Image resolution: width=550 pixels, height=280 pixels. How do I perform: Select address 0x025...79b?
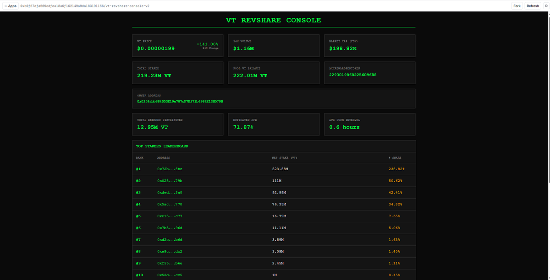click(x=170, y=181)
